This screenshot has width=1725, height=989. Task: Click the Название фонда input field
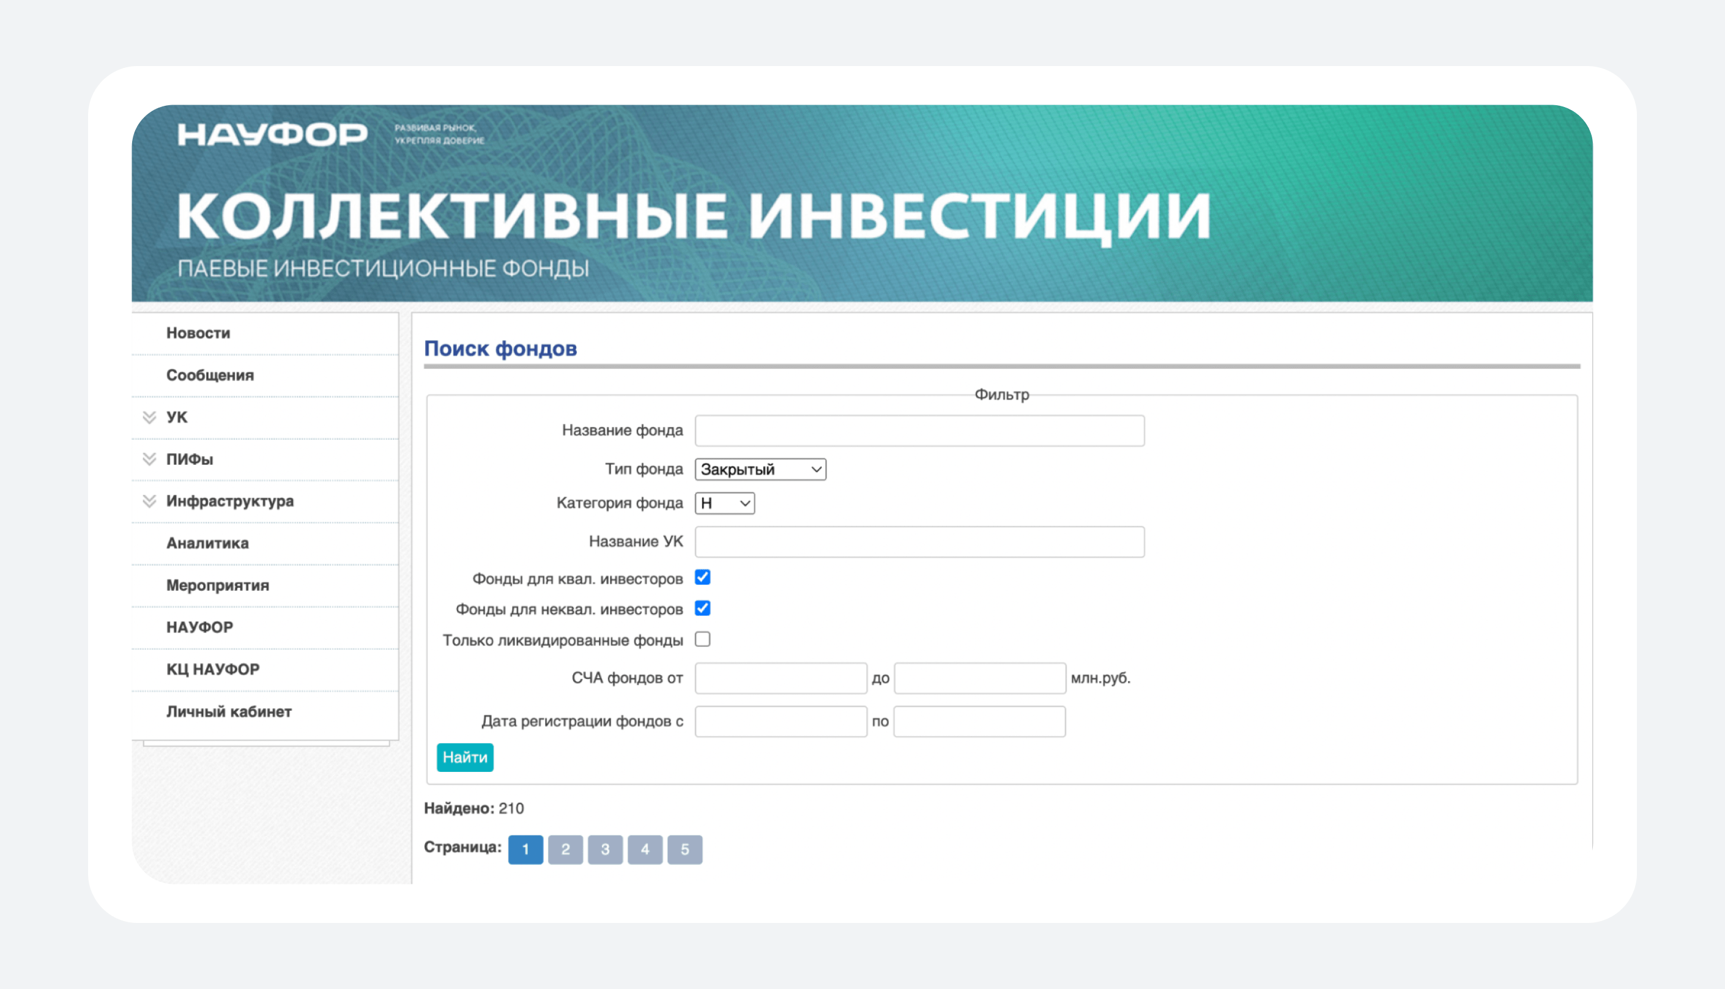[919, 431]
